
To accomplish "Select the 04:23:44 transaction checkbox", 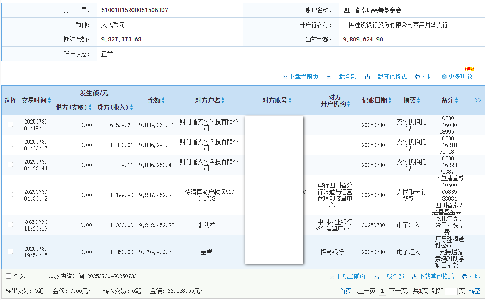I will (10, 165).
